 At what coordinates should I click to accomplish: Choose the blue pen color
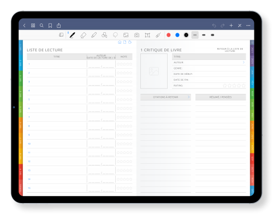(177, 35)
